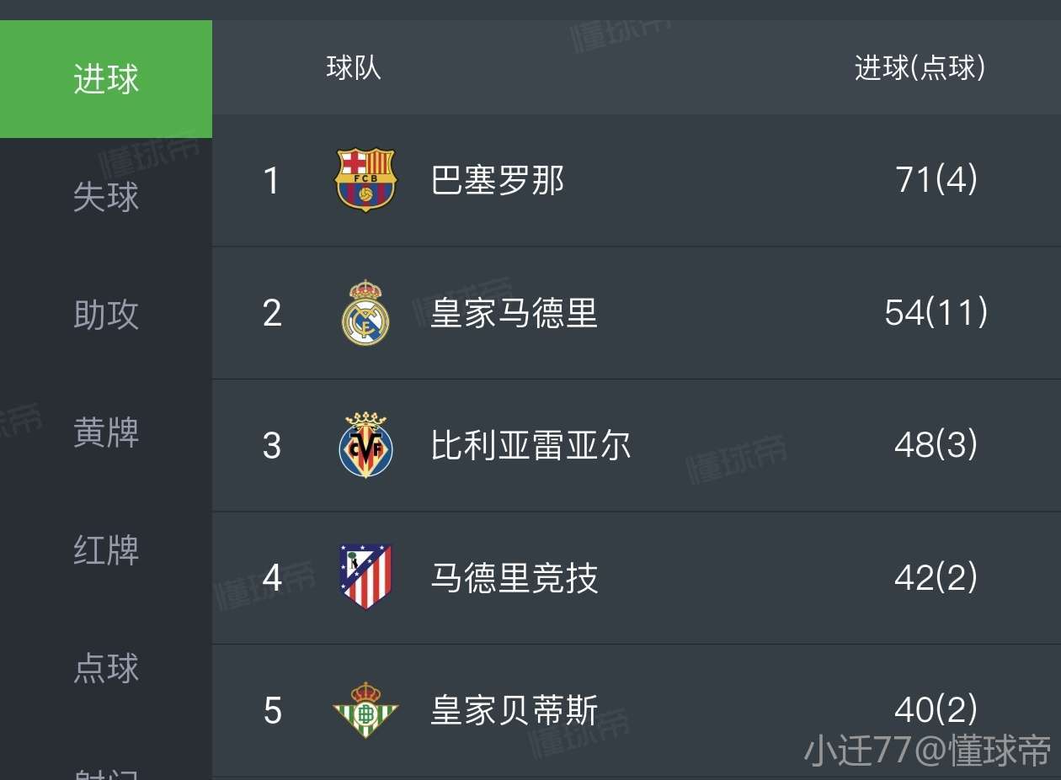Click the Villarreal club crest
This screenshot has height=780, width=1061.
(365, 445)
